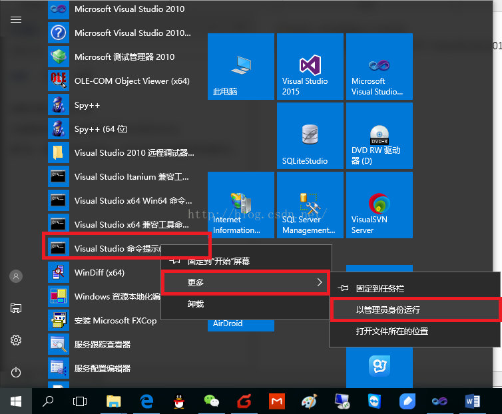Viewport: 502px width, 414px height.
Task: Choose 以管理员身份运行
Action: pyautogui.click(x=415, y=310)
